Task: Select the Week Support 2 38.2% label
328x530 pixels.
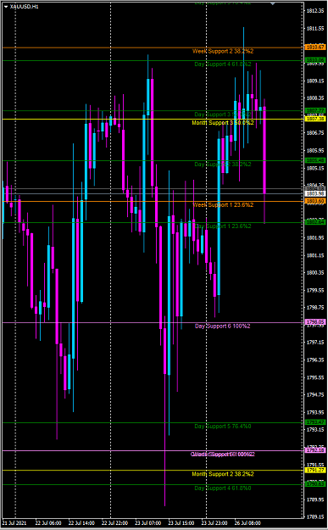Action: tap(223, 52)
